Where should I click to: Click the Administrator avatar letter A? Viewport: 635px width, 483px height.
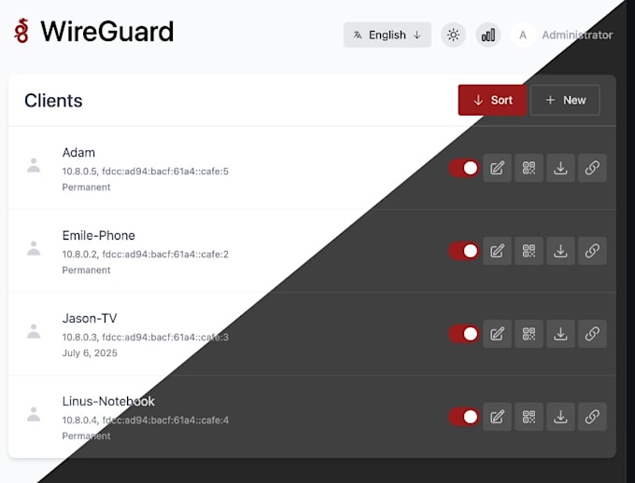tap(523, 35)
